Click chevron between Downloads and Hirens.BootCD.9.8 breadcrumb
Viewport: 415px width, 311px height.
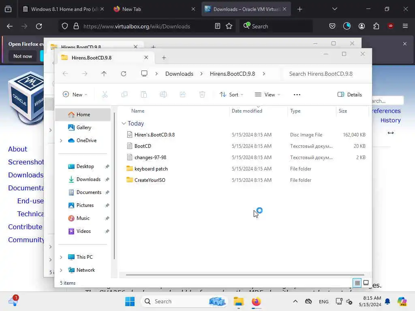201,74
